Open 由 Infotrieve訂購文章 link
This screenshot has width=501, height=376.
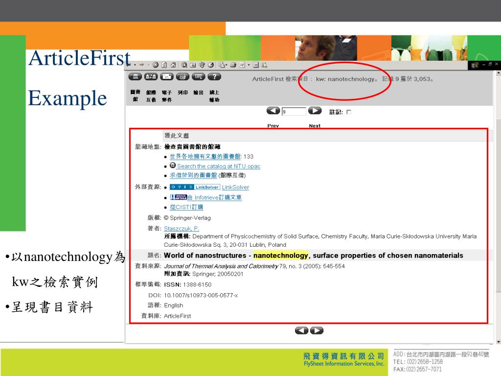tap(215, 198)
